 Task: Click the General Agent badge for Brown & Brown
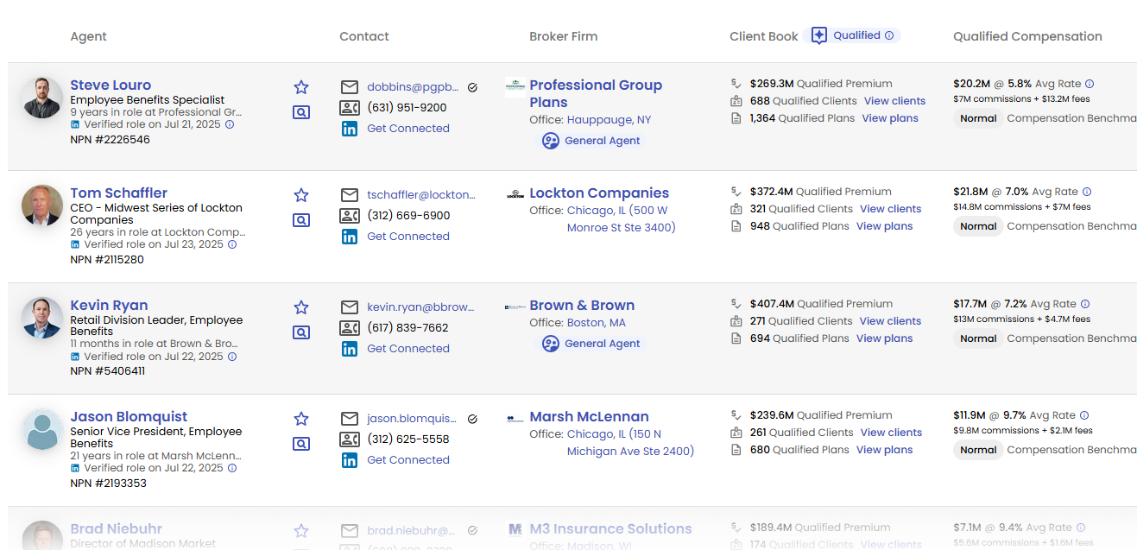592,344
